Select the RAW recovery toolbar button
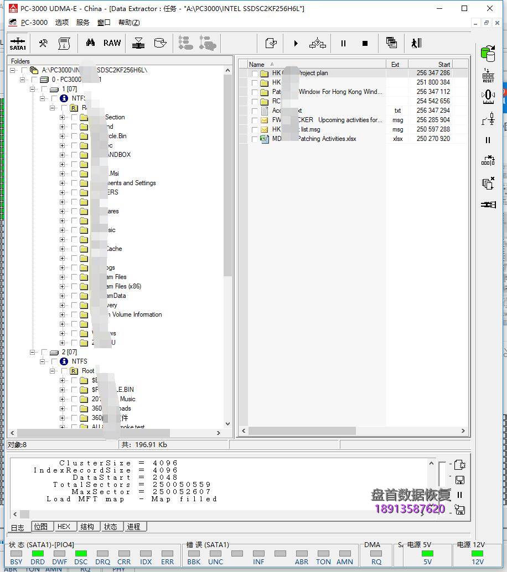The height and width of the screenshot is (572, 507). coord(112,43)
